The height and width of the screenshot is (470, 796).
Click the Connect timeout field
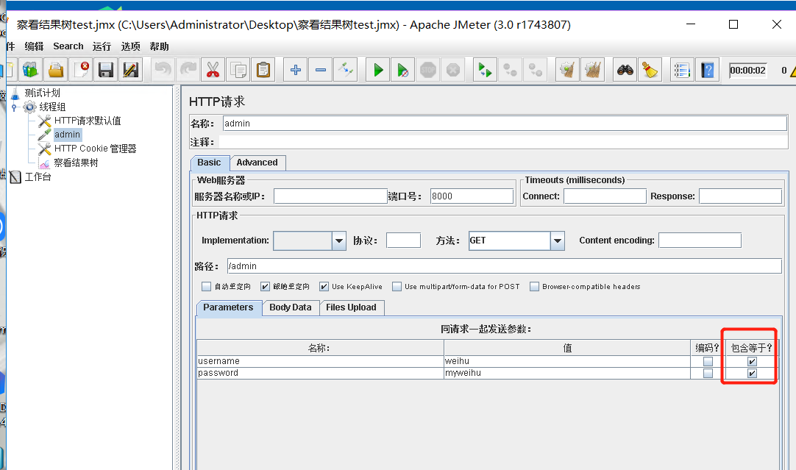(x=605, y=196)
